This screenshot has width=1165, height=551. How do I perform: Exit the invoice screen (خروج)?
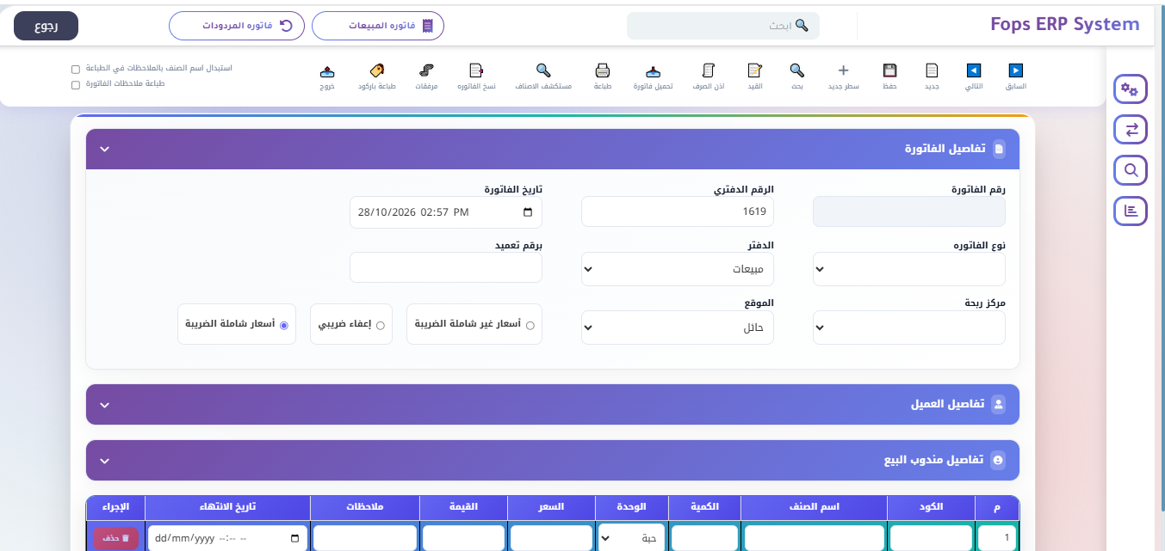tap(327, 77)
